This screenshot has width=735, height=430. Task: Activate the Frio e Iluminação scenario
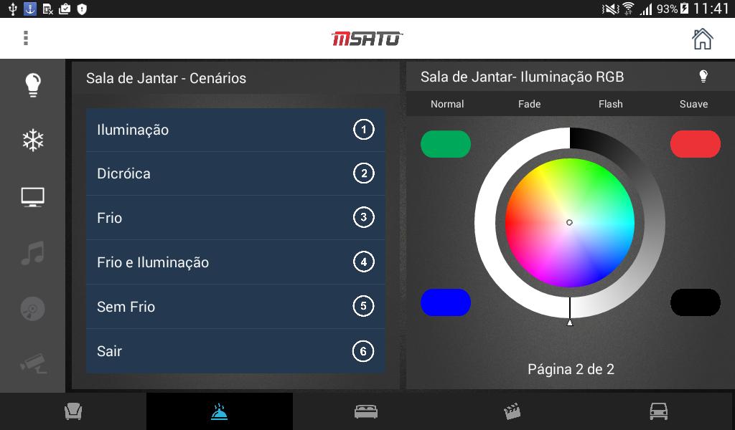[x=235, y=262]
